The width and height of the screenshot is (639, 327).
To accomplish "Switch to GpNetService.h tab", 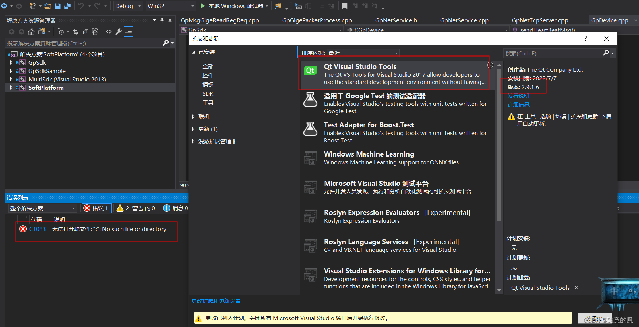I will [x=396, y=20].
